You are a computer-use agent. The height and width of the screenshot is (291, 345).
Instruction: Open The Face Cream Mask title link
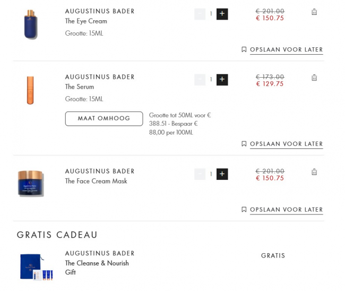point(96,181)
